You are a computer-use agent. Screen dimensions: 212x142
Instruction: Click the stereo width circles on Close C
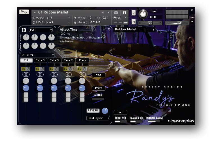(x=68, y=75)
